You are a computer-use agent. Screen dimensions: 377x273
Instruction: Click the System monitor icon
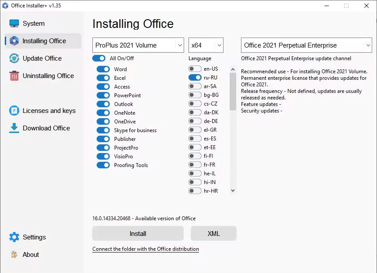click(14, 23)
